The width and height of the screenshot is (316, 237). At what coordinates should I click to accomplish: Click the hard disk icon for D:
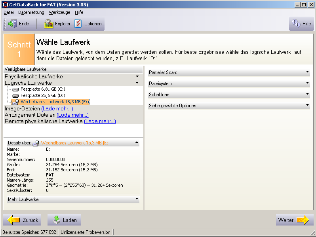(x=15, y=96)
